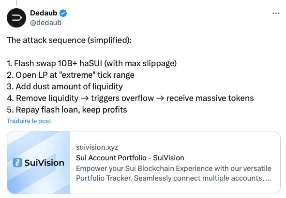Click the attack sequence heading text

(x=69, y=40)
